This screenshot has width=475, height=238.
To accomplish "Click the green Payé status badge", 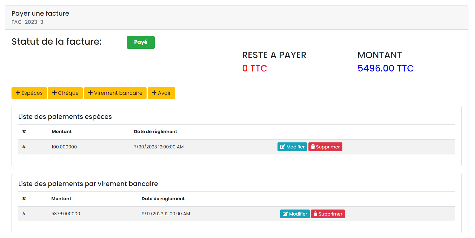I will pyautogui.click(x=141, y=42).
